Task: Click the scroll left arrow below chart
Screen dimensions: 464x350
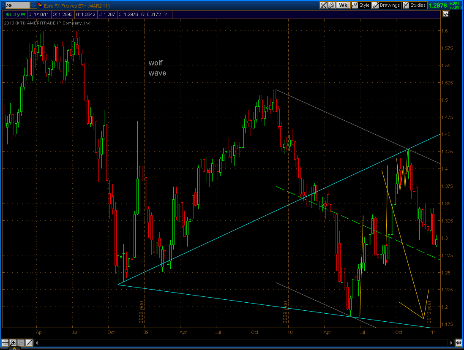Action: tap(37, 342)
